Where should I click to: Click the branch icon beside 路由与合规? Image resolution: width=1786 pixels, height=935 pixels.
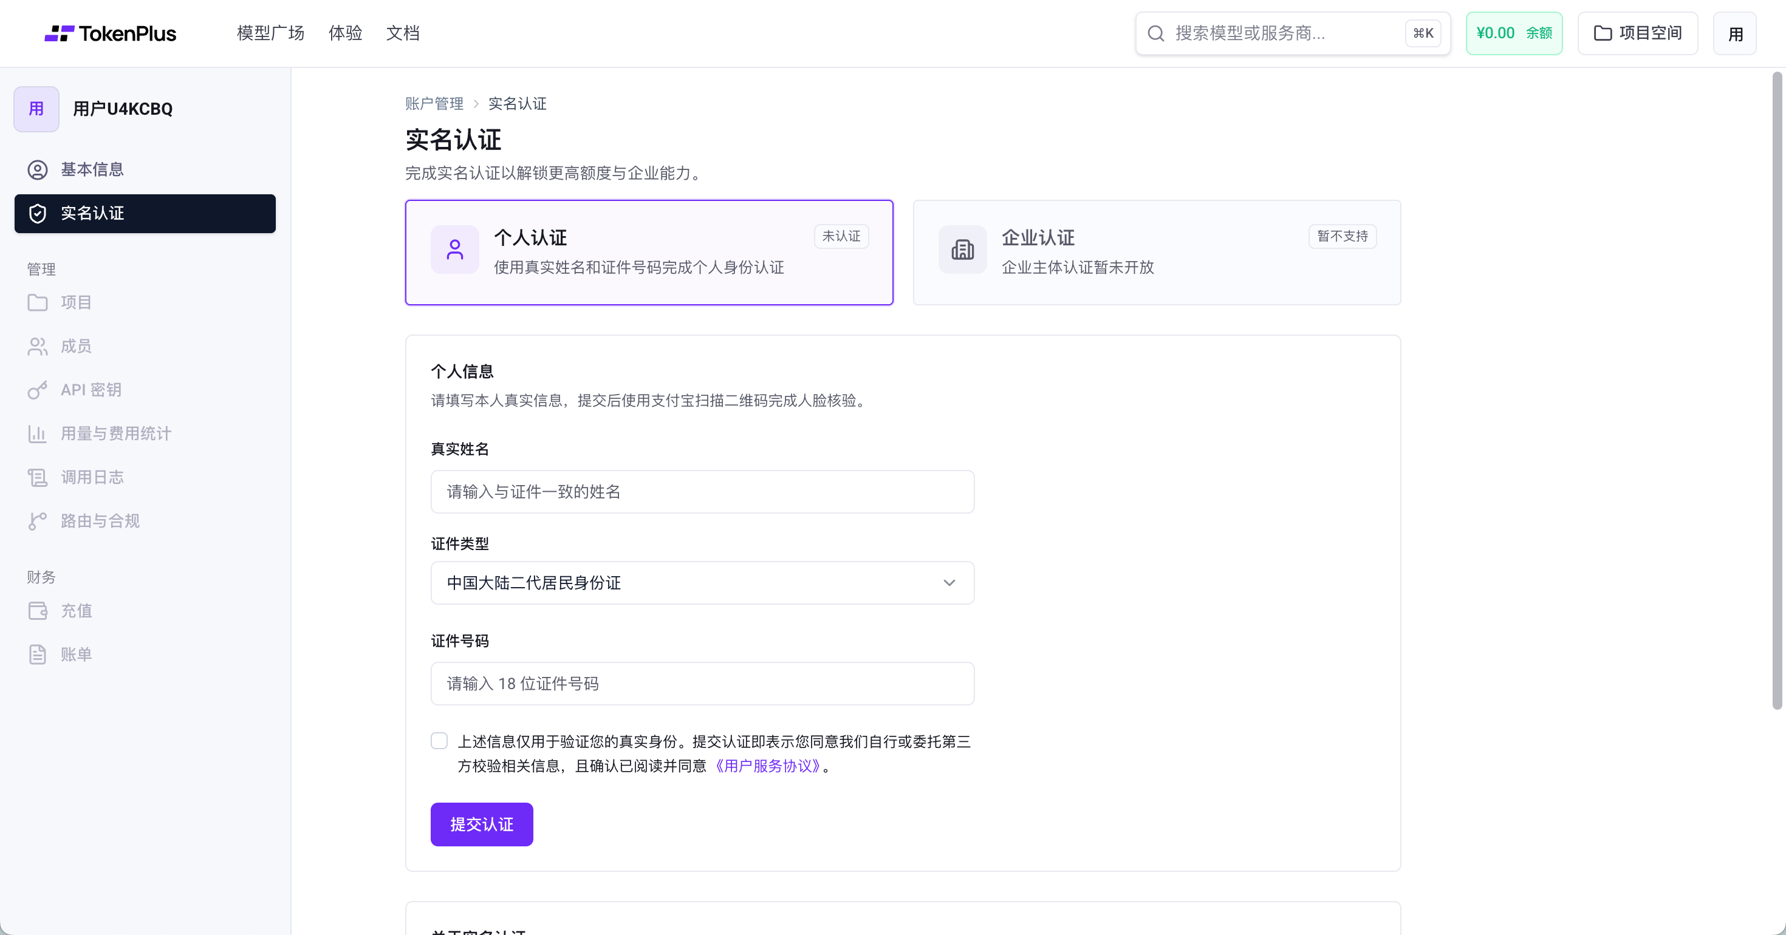click(38, 521)
